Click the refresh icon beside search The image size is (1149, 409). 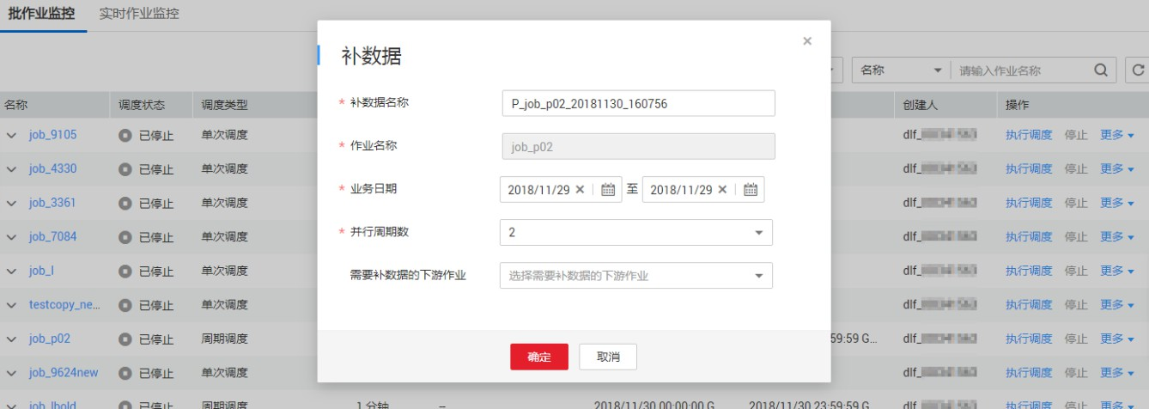coord(1139,70)
